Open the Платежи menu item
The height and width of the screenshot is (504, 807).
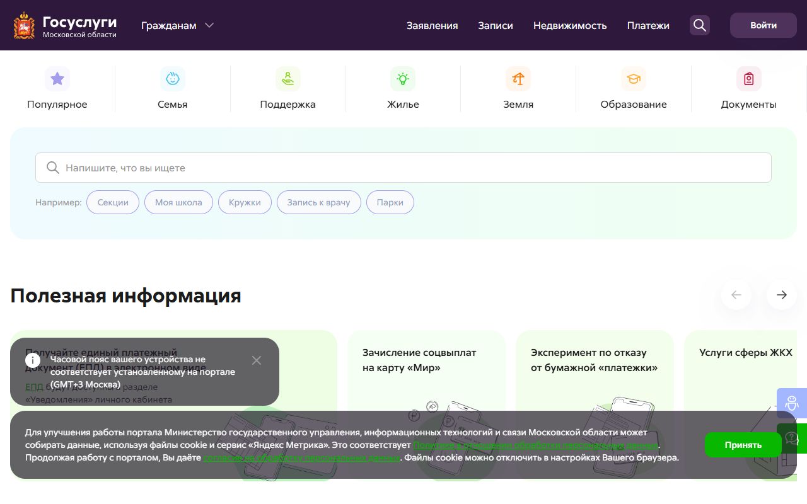pyautogui.click(x=648, y=26)
